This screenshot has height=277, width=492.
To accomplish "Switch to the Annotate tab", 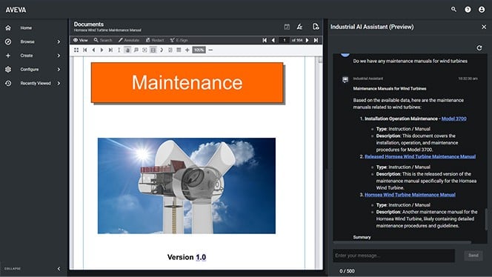I will coord(129,40).
